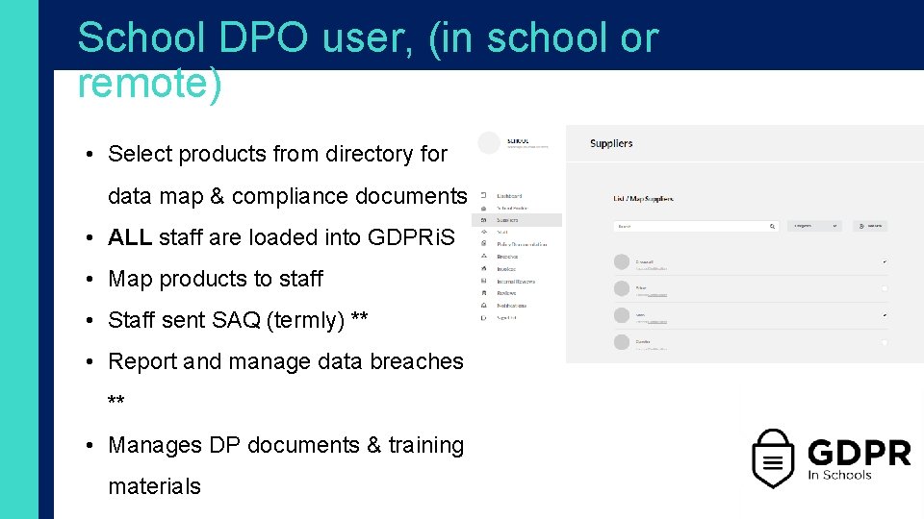Image resolution: width=924 pixels, height=519 pixels.
Task: Tick the fourth supplier's empty checkbox
Action: (885, 342)
